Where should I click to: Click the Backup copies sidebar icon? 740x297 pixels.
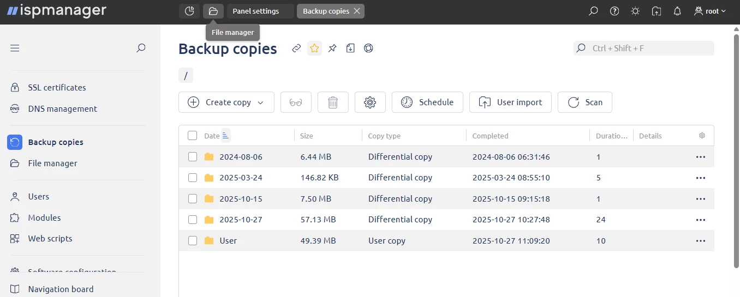pyautogui.click(x=15, y=142)
